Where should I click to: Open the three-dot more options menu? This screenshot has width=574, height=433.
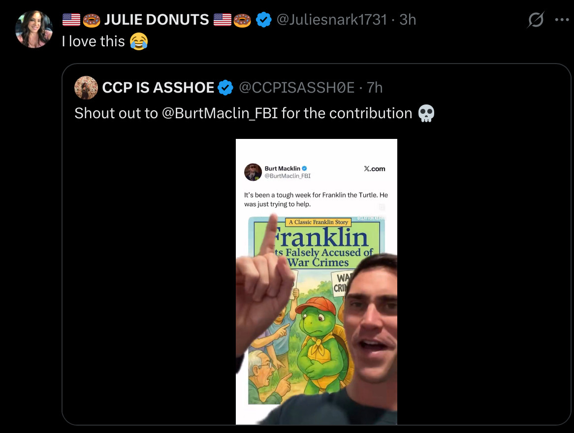point(561,20)
